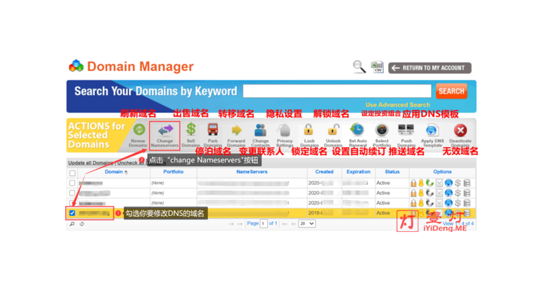The height and width of the screenshot is (290, 543).
Task: Click the database icon in the third row options
Action: click(x=467, y=203)
